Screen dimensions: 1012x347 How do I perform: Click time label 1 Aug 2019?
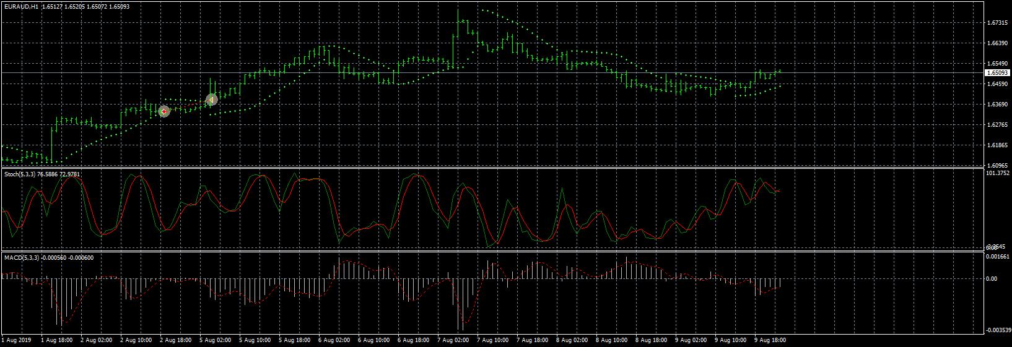(17, 340)
